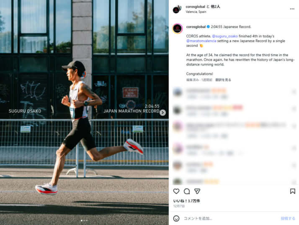299x225 pixels.
Task: Open the three-dot more options menu
Action: click(292, 9)
